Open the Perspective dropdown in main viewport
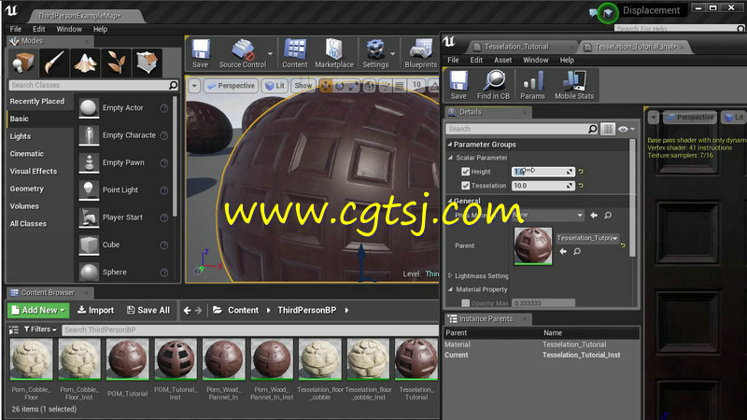The height and width of the screenshot is (420, 747). click(x=232, y=86)
